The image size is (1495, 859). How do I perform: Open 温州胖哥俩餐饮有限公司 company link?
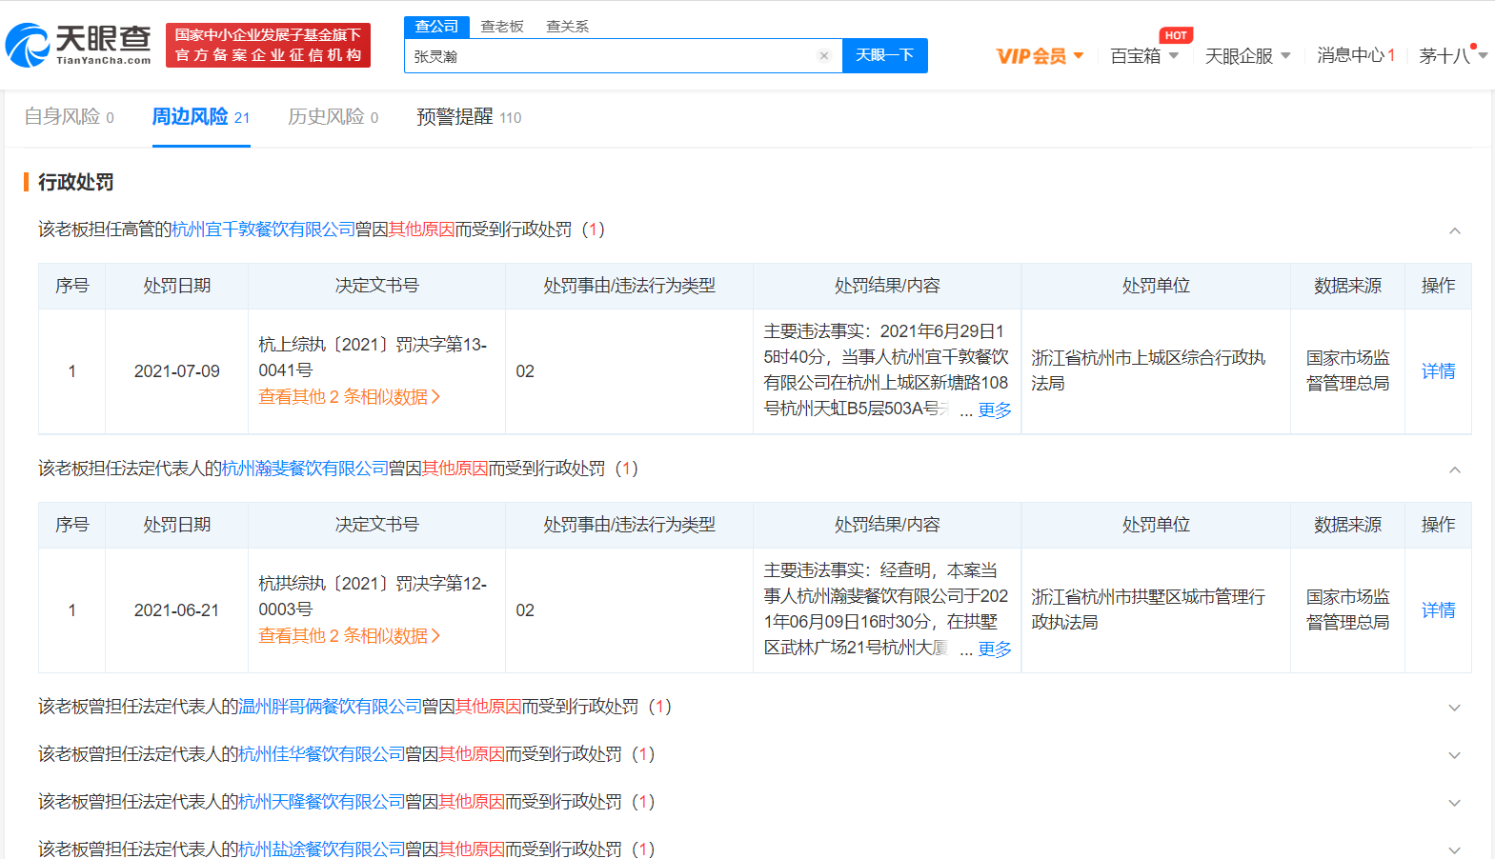click(x=330, y=707)
